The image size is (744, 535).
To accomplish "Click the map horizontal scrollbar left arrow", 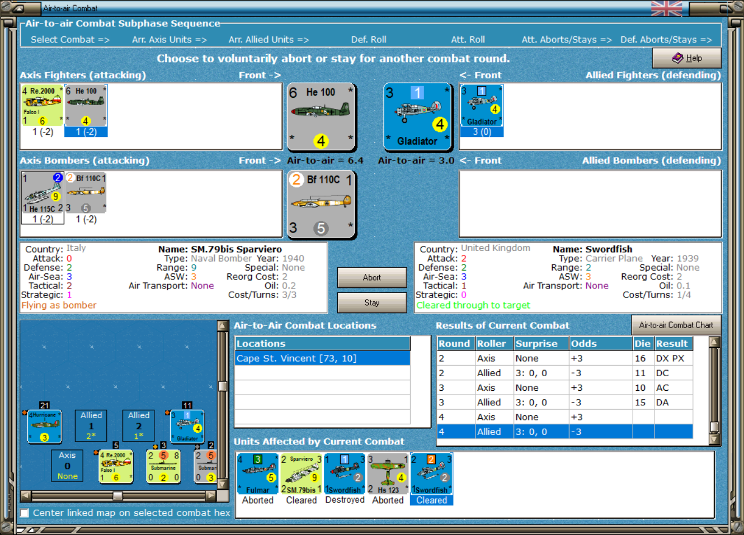I will 26,495.
